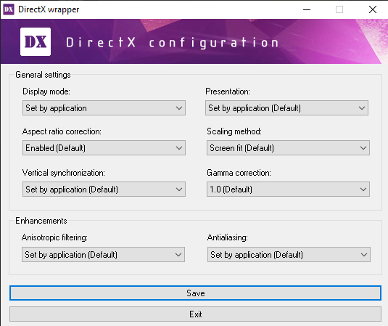Expand the Anisotropic filtering combo box
This screenshot has height=326, width=388.
103,254
